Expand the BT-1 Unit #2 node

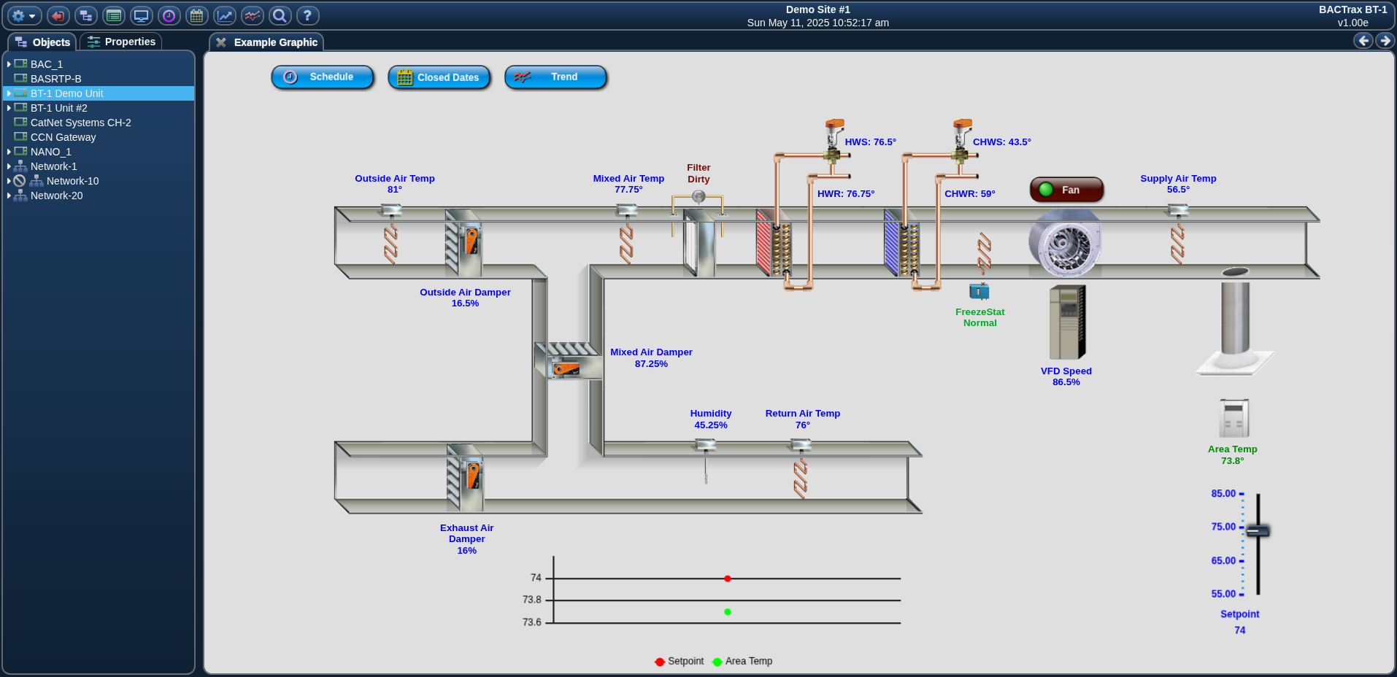tap(9, 108)
